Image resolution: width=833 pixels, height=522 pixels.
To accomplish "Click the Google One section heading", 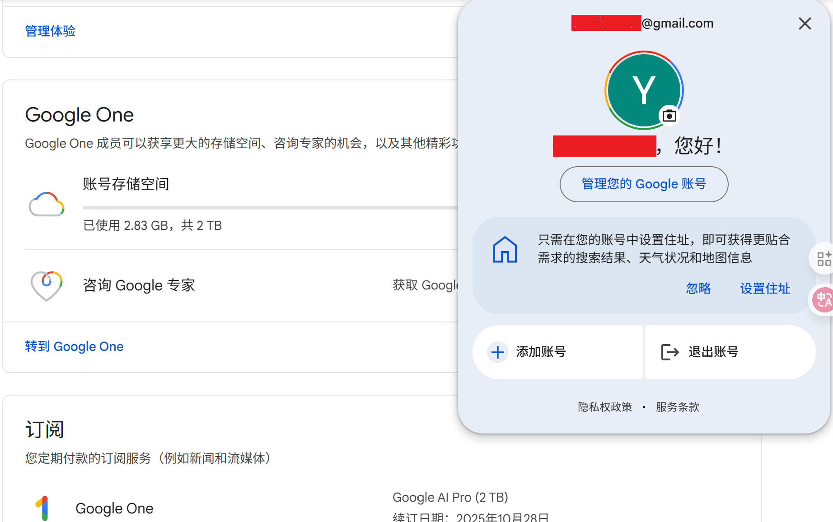I will [x=79, y=115].
